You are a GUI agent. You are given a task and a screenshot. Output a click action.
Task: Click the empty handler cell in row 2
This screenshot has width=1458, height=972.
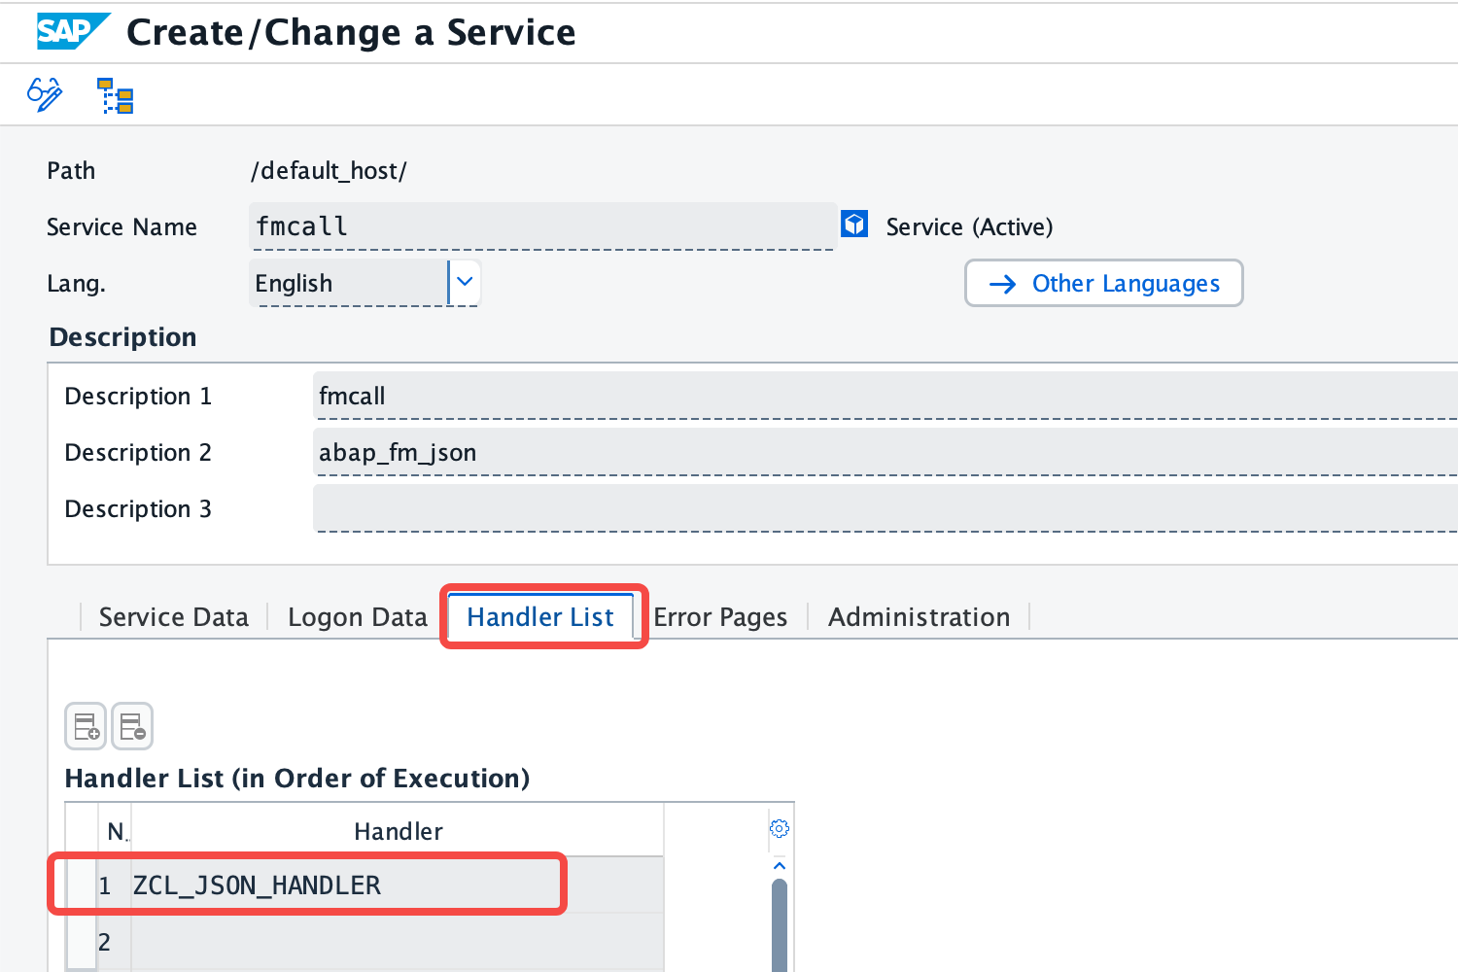[397, 942]
